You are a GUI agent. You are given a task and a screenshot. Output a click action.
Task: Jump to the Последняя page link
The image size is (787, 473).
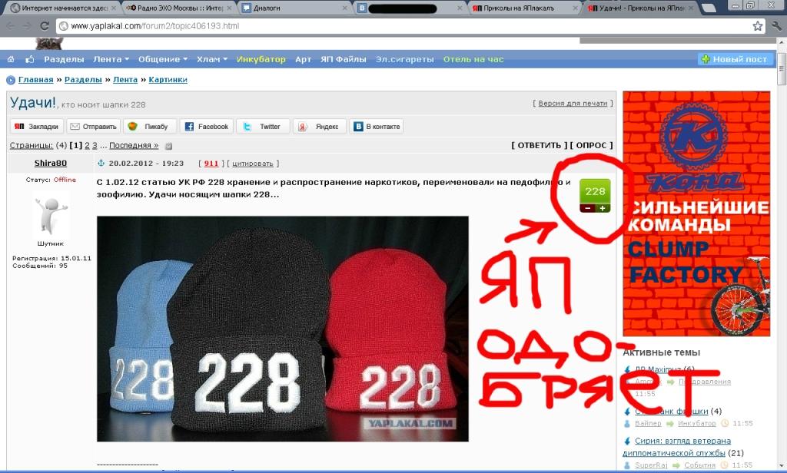(x=134, y=145)
